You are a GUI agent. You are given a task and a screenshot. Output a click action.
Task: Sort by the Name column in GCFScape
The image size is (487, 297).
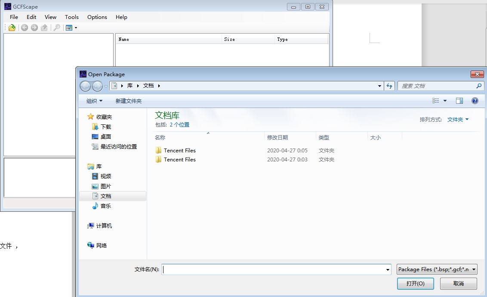[169, 39]
